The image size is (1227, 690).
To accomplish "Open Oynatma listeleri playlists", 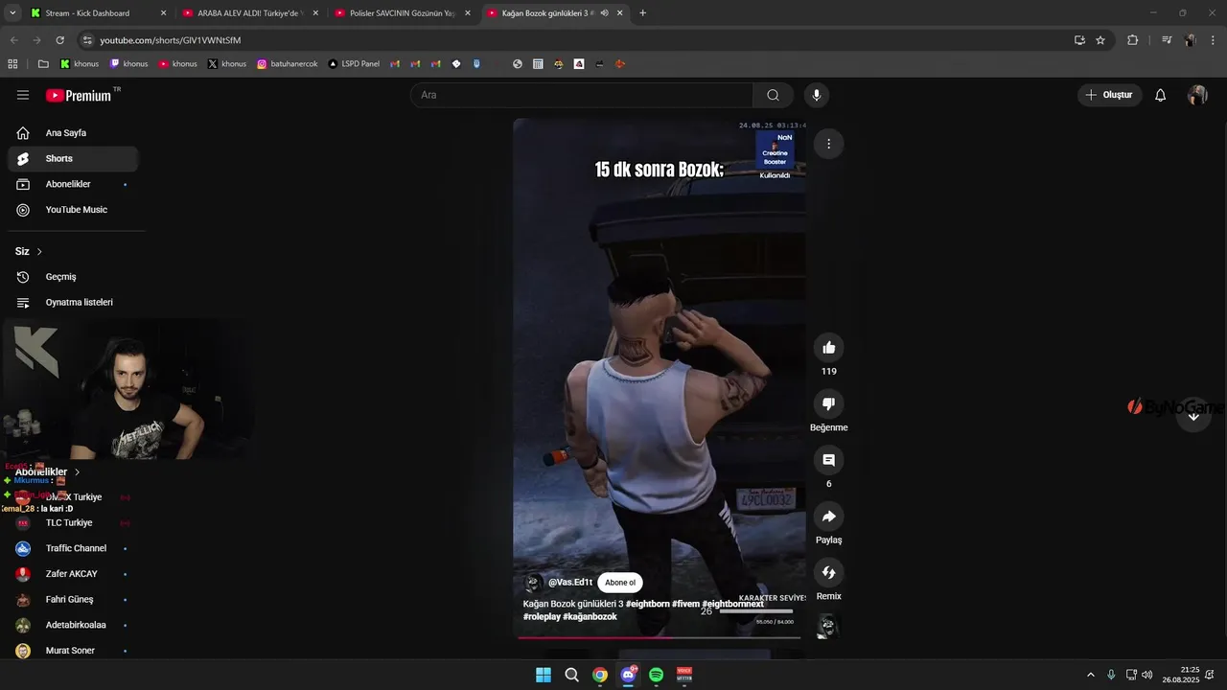I will [73, 302].
